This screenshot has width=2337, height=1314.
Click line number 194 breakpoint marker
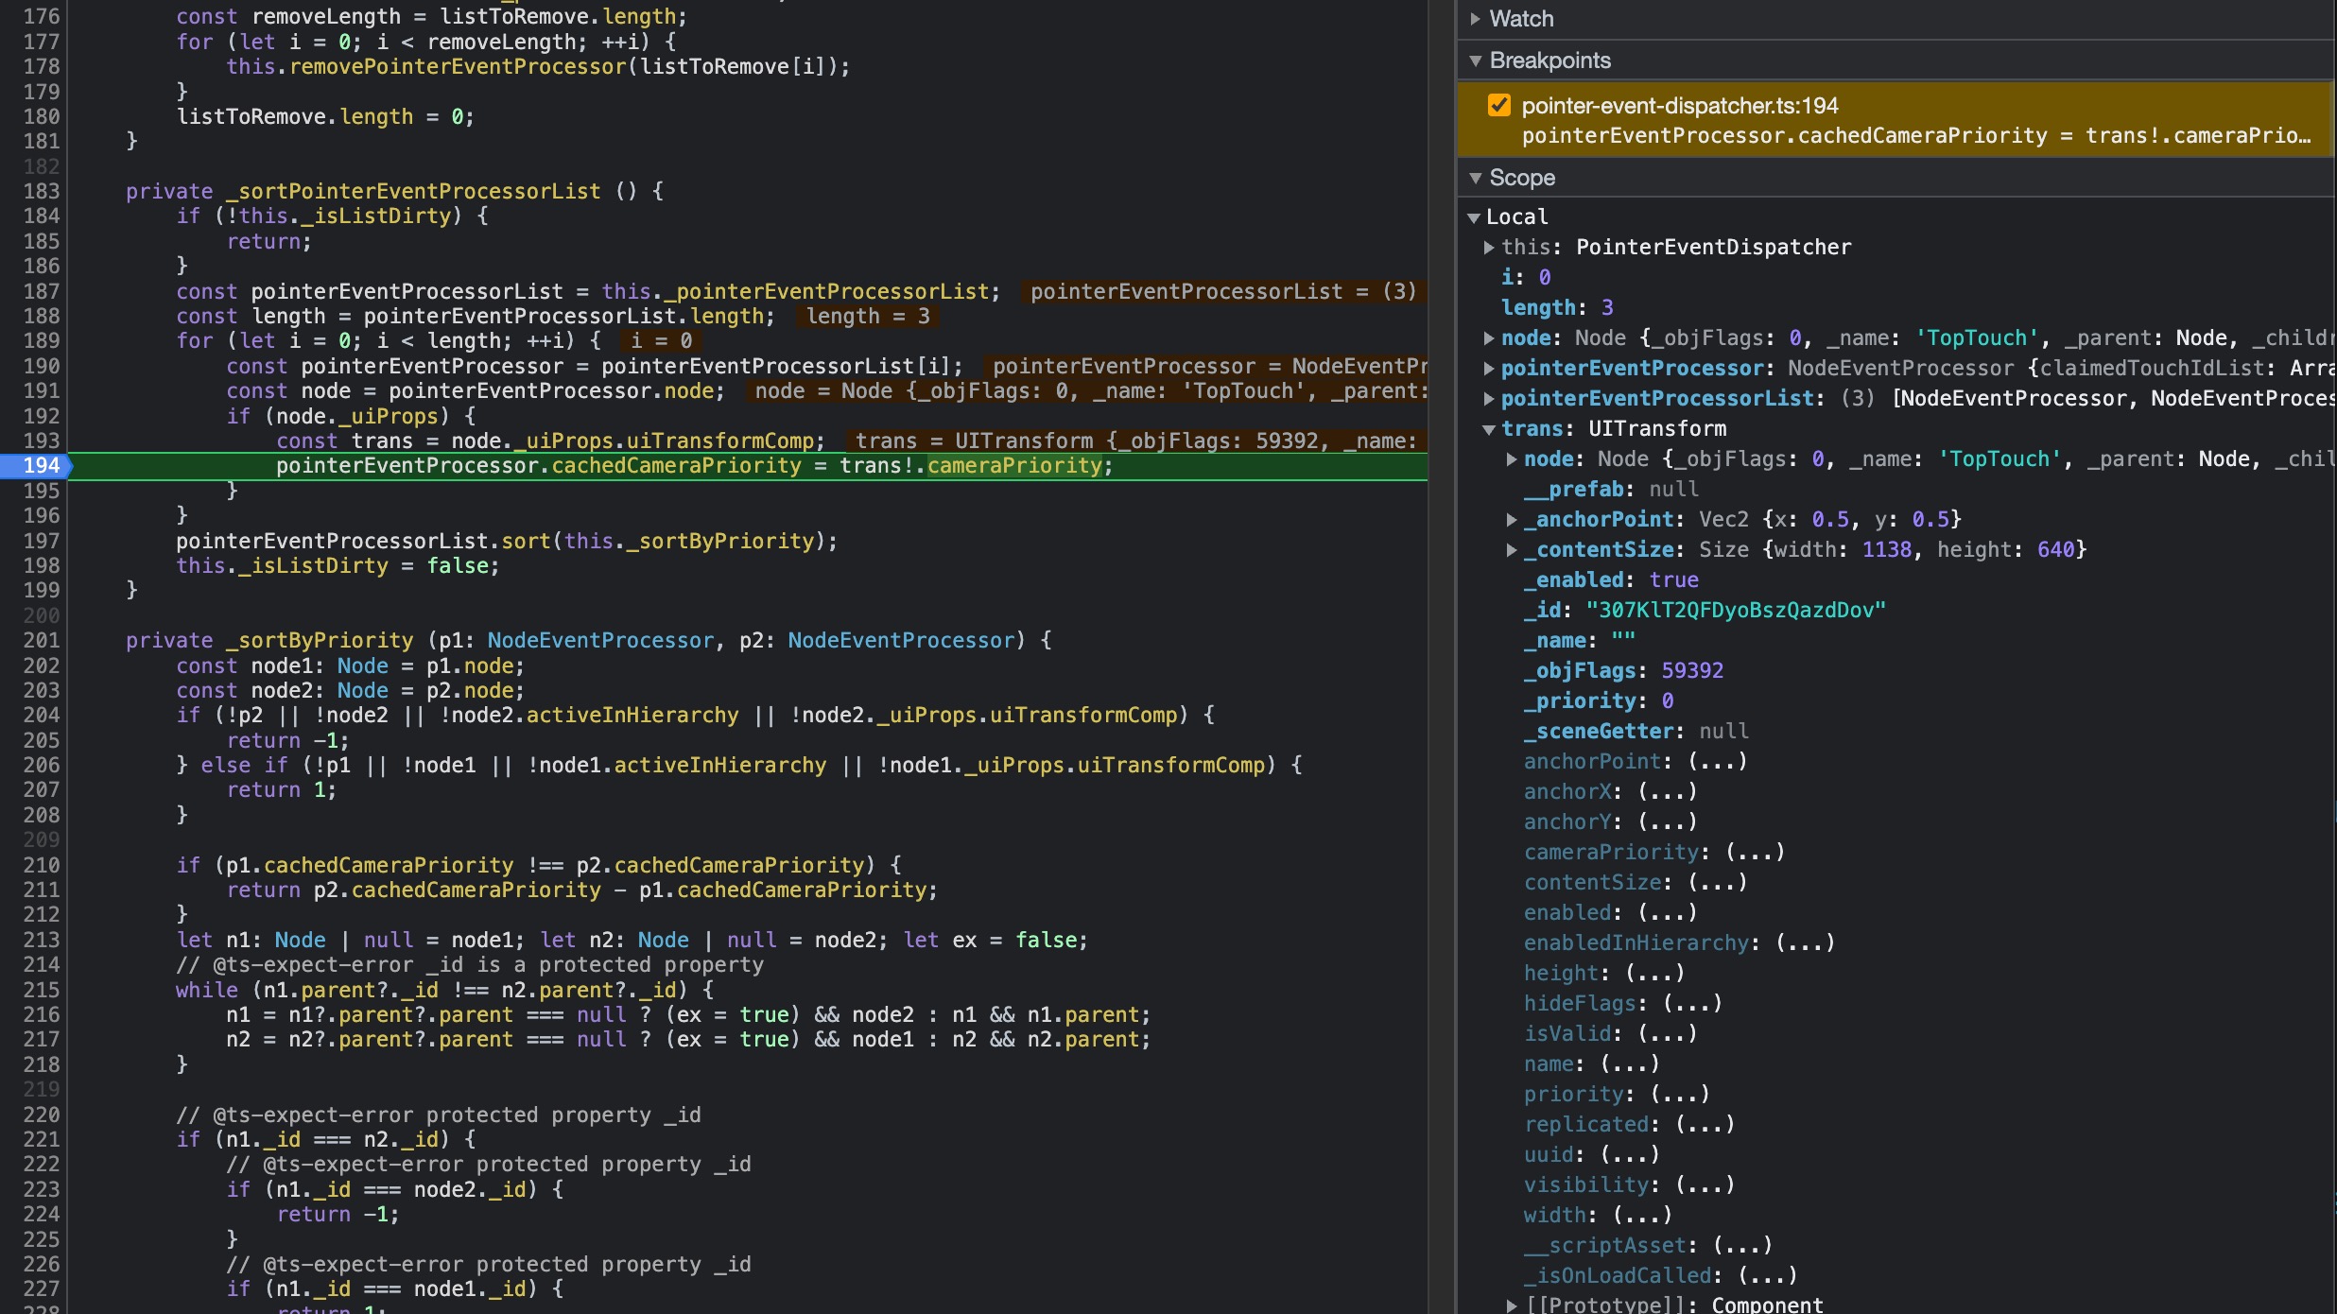coord(41,466)
